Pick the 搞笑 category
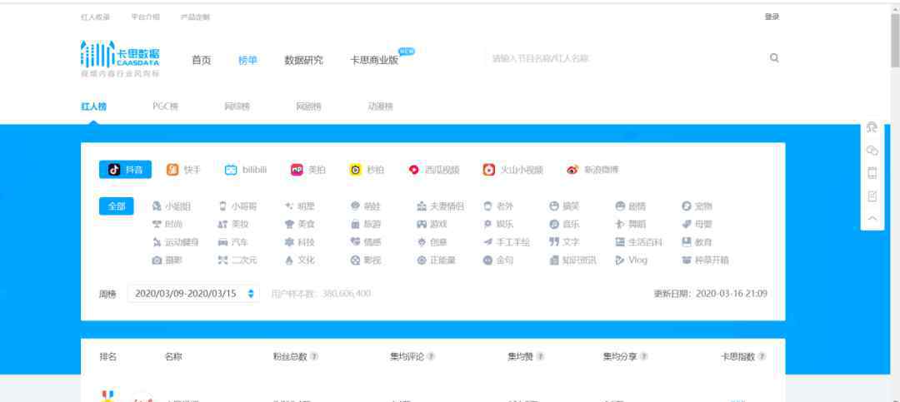The height and width of the screenshot is (402, 900). point(564,206)
